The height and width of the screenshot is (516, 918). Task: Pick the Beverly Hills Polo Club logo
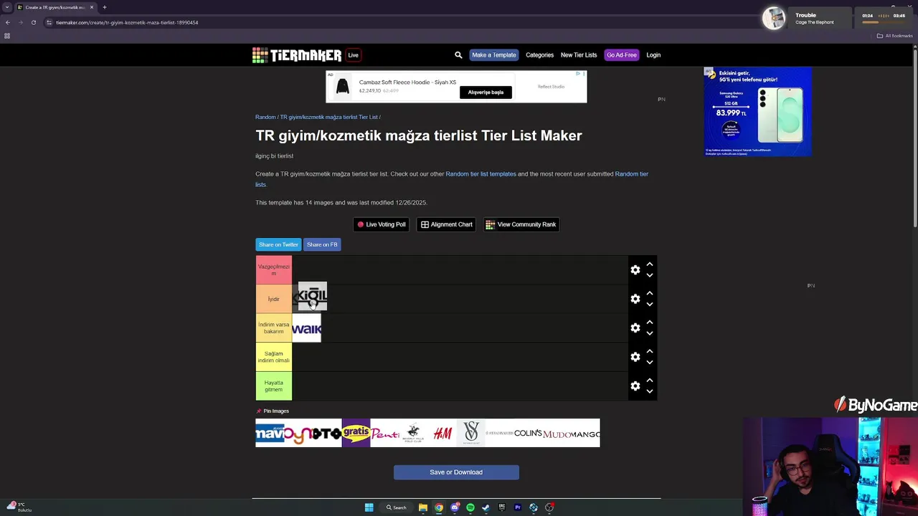click(413, 433)
